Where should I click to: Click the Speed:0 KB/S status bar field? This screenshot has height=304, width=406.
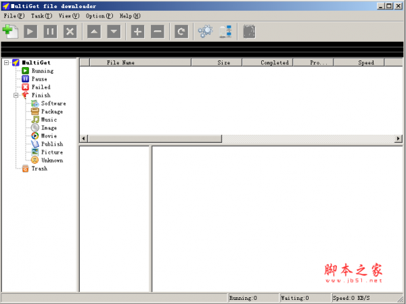pos(366,298)
